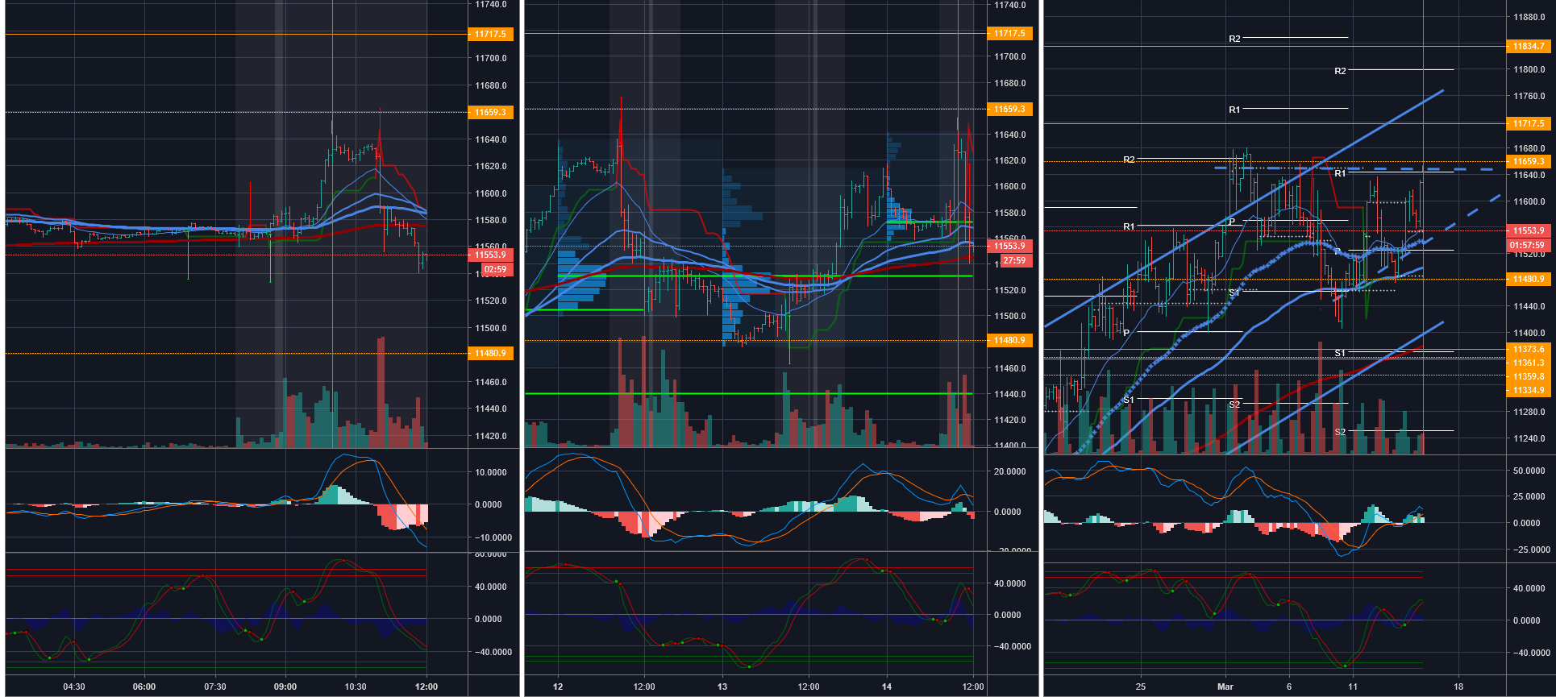This screenshot has height=697, width=1556.
Task: Select the 11480.9 price tag in the right chart
Action: coord(1529,279)
